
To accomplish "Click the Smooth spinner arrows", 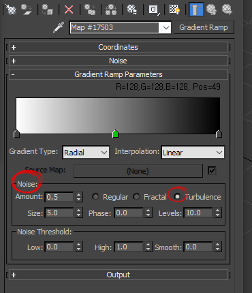I will tap(218, 247).
